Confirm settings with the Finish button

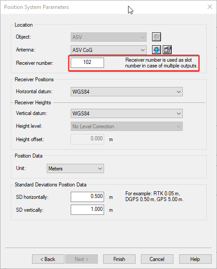119,259
